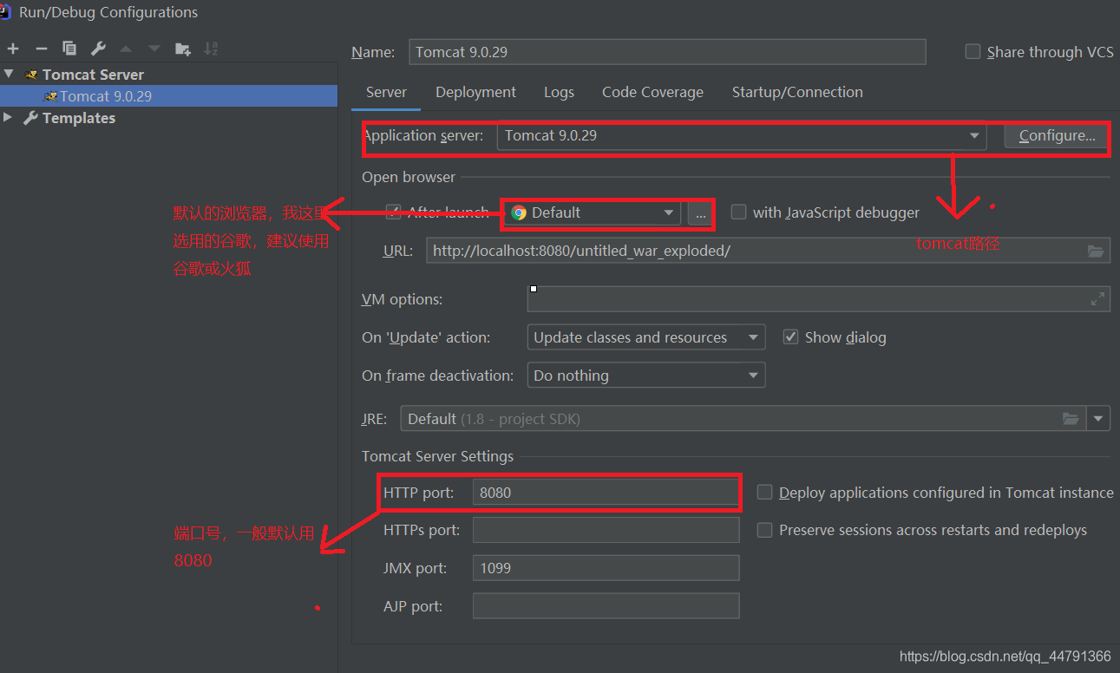Remove configuration with the minus icon
The width and height of the screenshot is (1120, 673).
point(41,49)
